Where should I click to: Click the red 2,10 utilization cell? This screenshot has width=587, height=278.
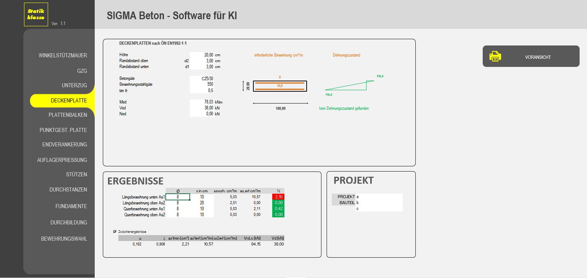(278, 197)
